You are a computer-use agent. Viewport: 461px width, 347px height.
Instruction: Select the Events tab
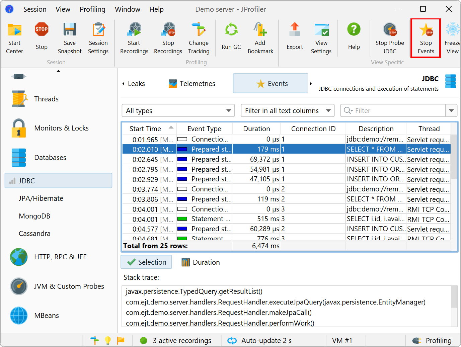pyautogui.click(x=270, y=83)
